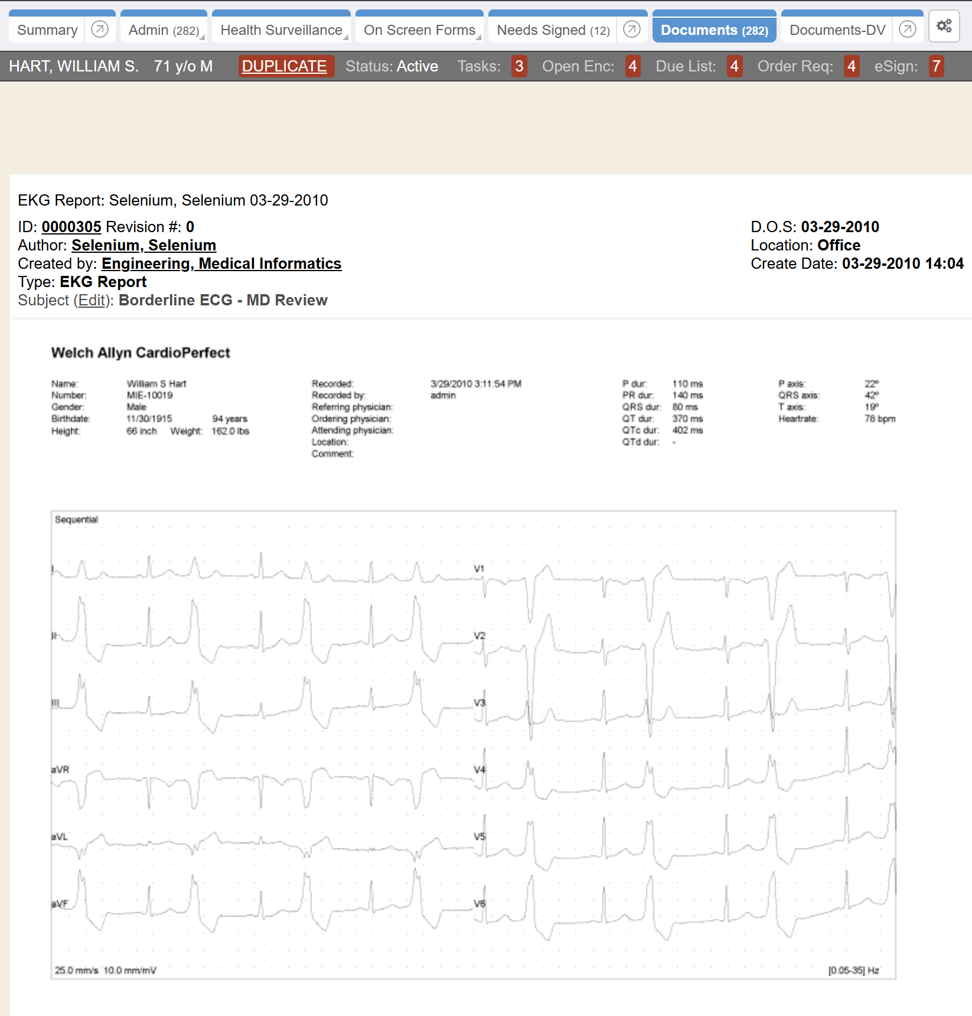
Task: Expand the Admin tab dropdown
Action: [x=202, y=37]
